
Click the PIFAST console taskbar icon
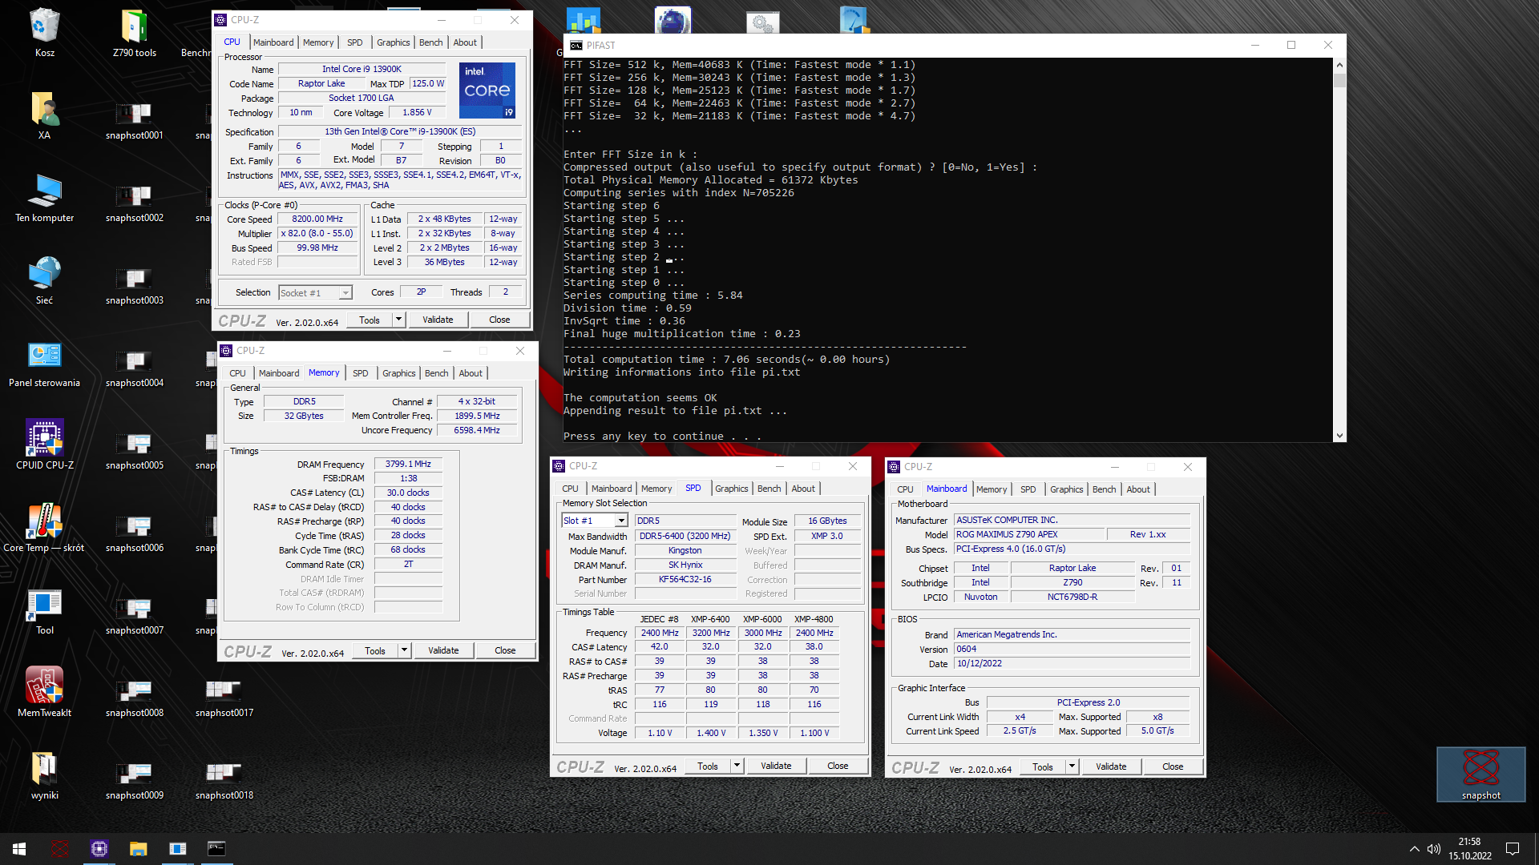[x=216, y=849]
